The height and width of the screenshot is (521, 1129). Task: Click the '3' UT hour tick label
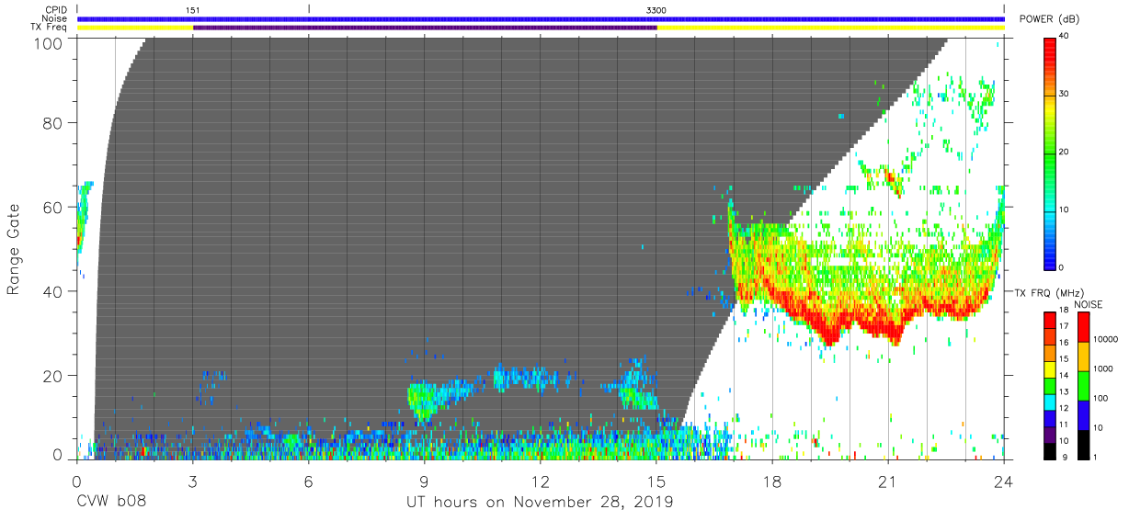[x=192, y=482]
